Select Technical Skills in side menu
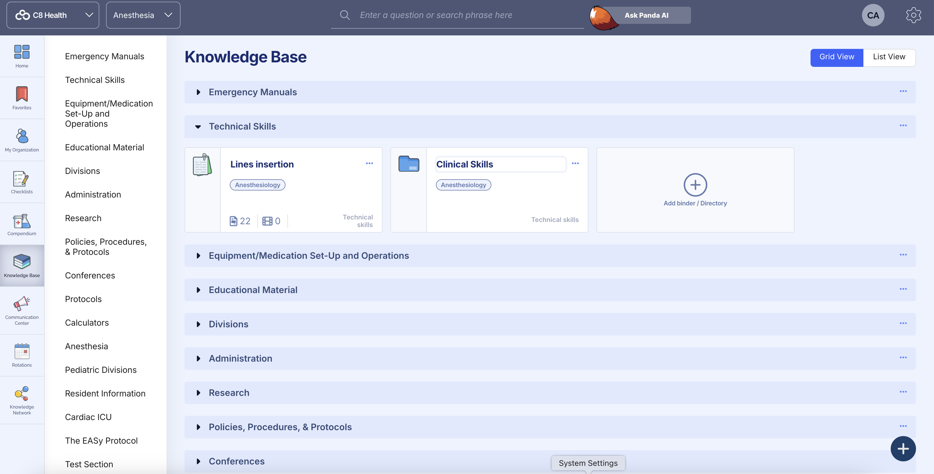 coord(94,80)
